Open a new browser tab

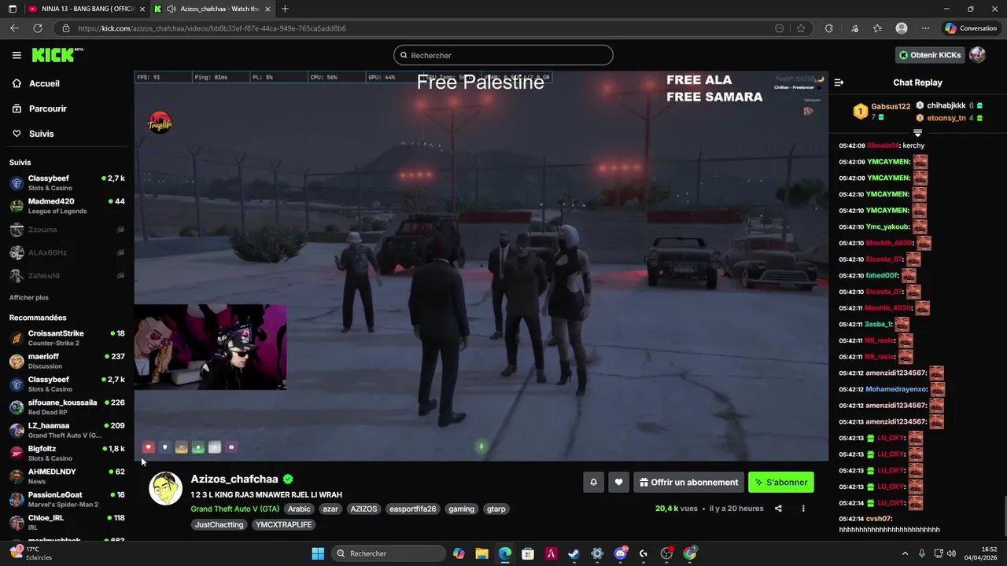point(285,9)
